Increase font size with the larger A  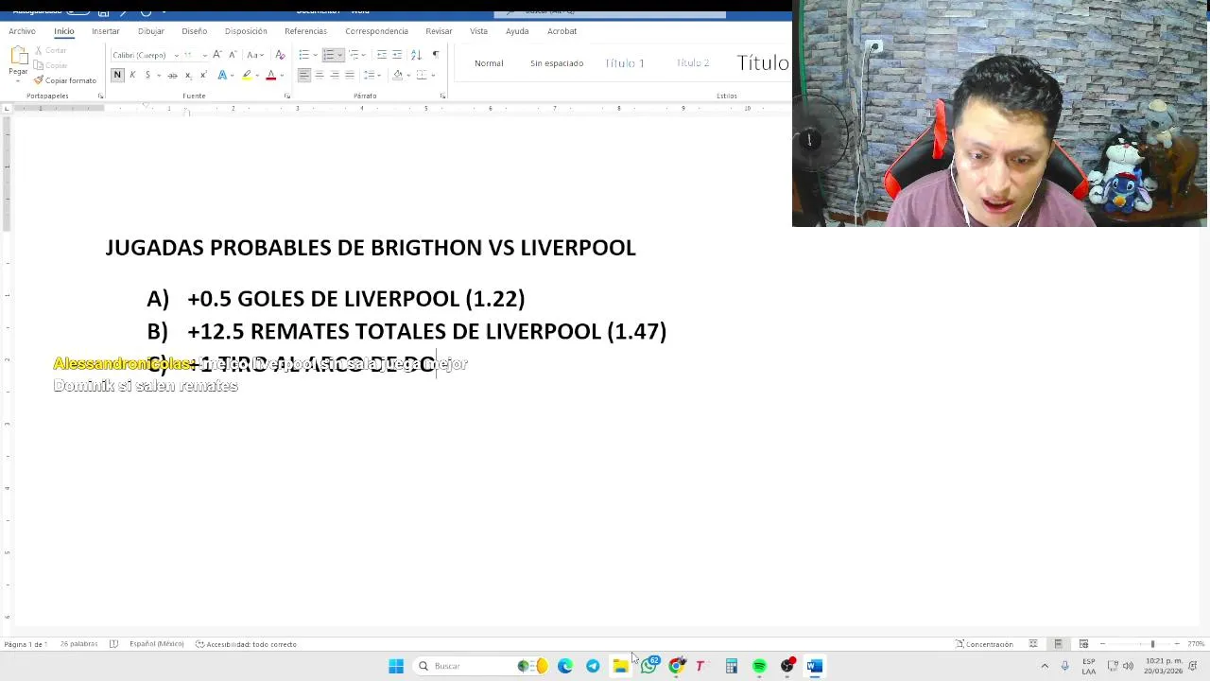tap(216, 55)
